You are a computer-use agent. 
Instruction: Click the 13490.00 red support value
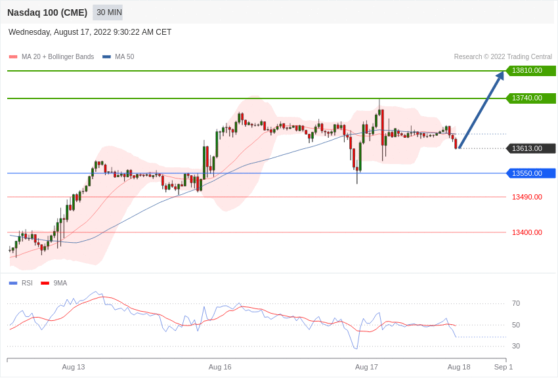pos(527,197)
